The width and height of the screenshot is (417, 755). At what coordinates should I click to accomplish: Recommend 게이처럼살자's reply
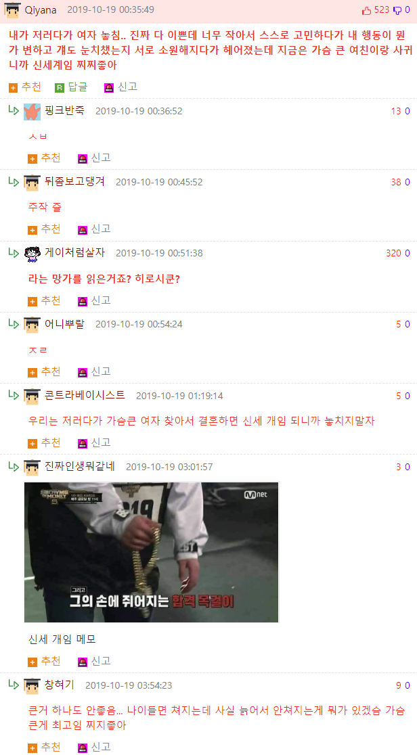[x=45, y=300]
